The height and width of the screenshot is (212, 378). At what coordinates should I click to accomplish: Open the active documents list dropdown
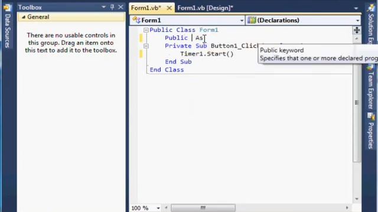(356, 8)
